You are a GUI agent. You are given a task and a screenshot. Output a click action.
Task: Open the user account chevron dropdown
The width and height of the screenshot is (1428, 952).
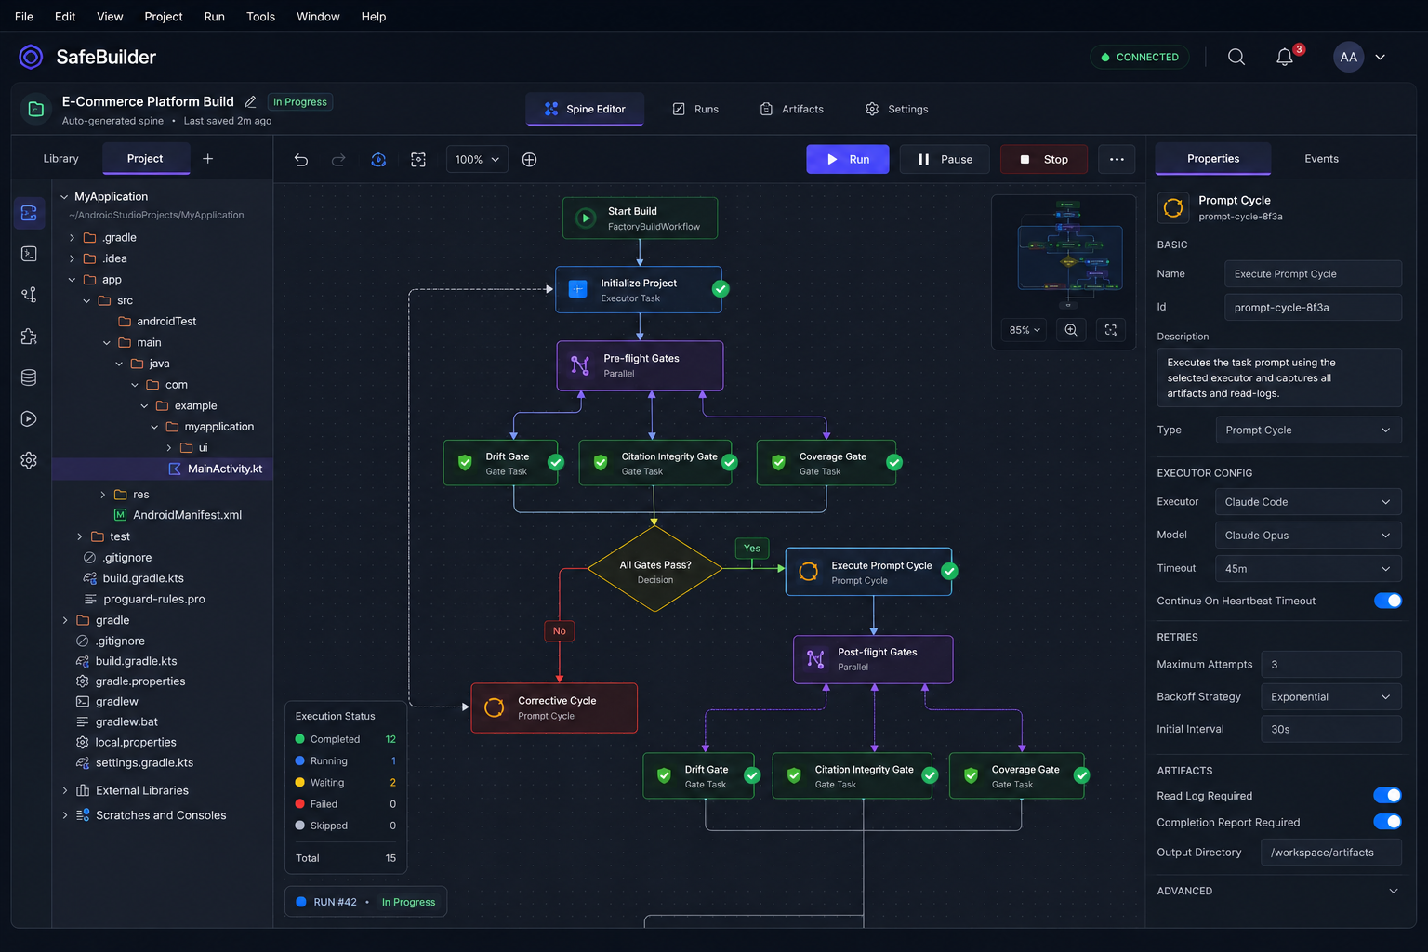1381,57
